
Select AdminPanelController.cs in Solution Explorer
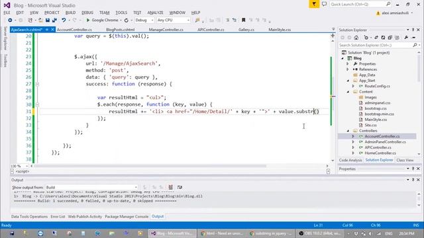[x=385, y=142]
